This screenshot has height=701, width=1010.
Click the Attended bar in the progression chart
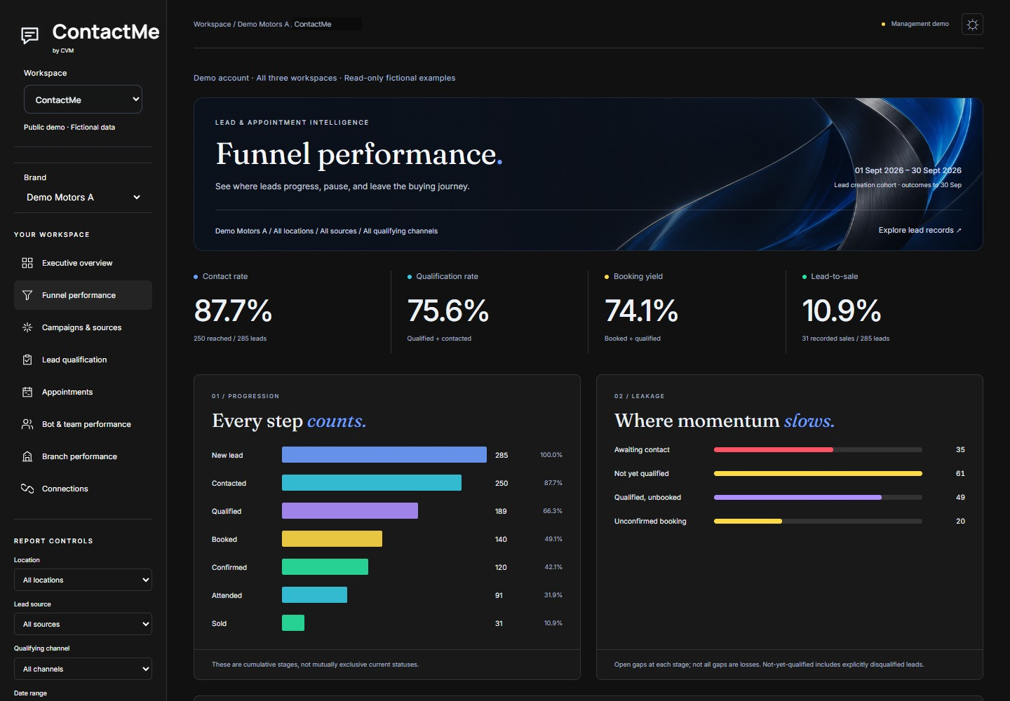click(314, 595)
